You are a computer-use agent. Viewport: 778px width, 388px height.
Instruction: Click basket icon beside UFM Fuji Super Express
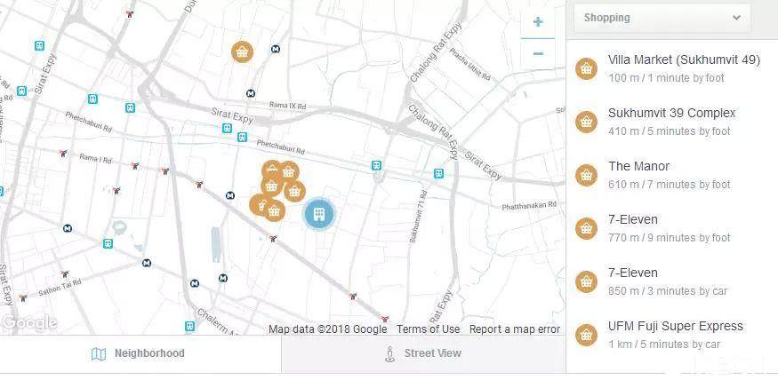586,335
